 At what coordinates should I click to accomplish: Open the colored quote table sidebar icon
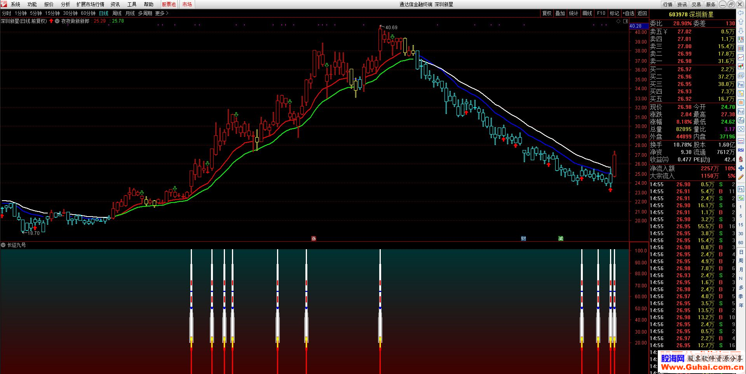(x=741, y=48)
